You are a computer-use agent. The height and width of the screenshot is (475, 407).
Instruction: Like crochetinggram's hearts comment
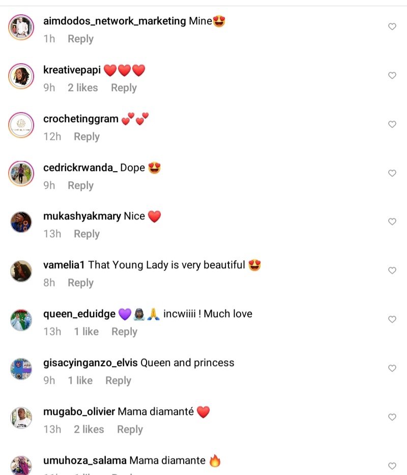[392, 124]
